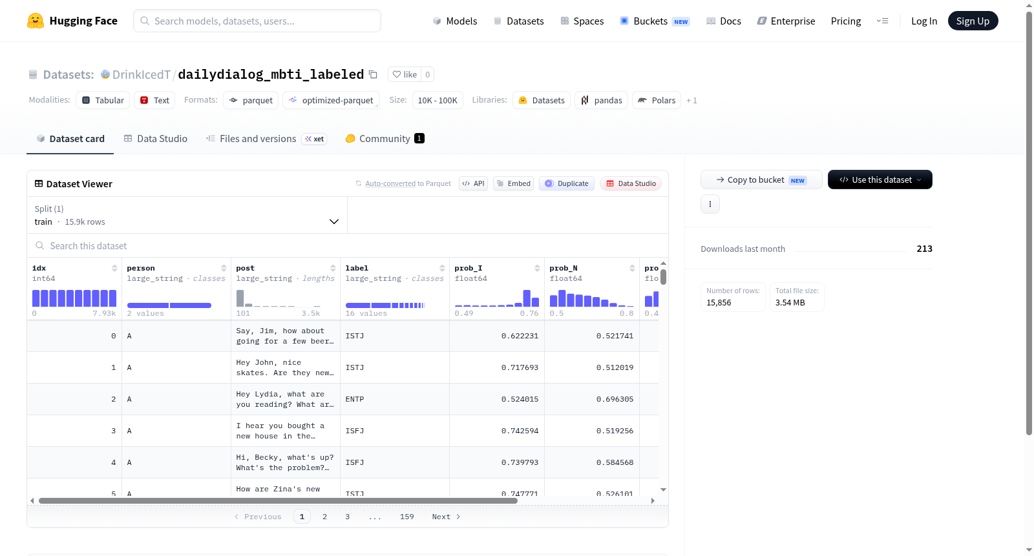
Task: Jump to page 2 of the table
Action: click(x=324, y=517)
